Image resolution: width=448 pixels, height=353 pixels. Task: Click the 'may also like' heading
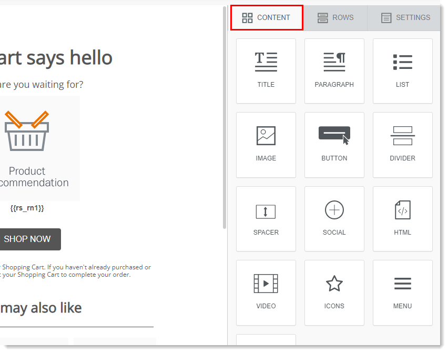[41, 308]
